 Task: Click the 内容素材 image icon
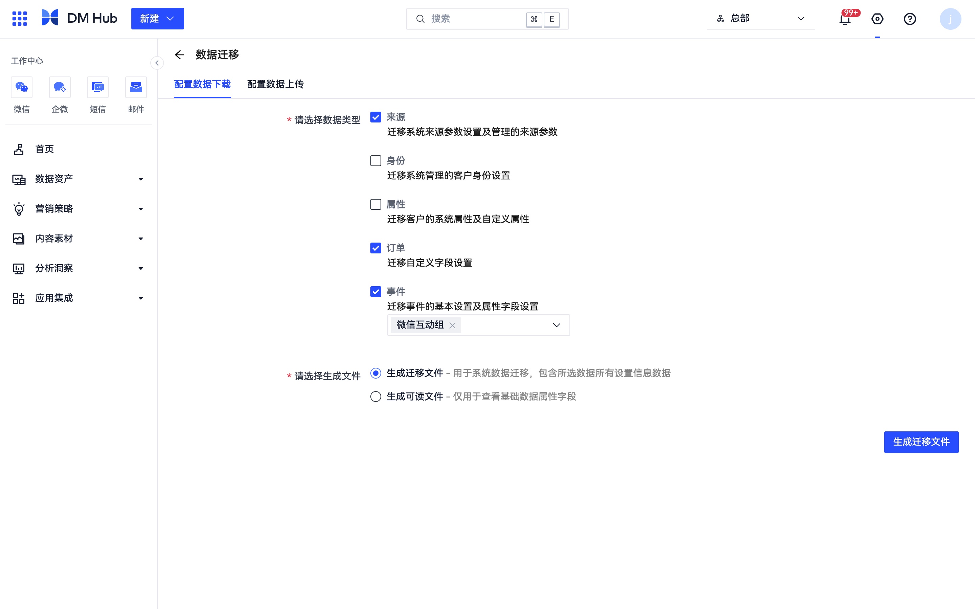pyautogui.click(x=19, y=239)
